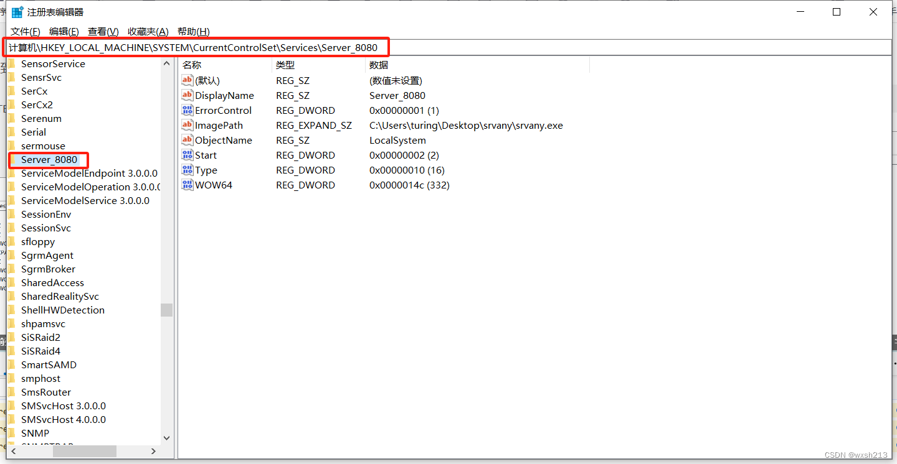897x464 pixels.
Task: Click the Registry Editor title bar icon
Action: tap(17, 12)
